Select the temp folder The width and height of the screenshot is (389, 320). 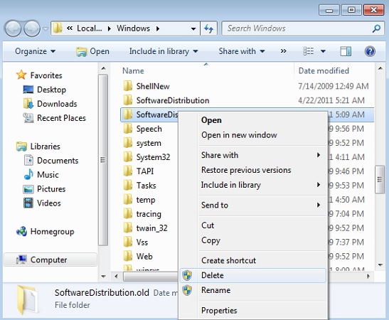click(146, 199)
